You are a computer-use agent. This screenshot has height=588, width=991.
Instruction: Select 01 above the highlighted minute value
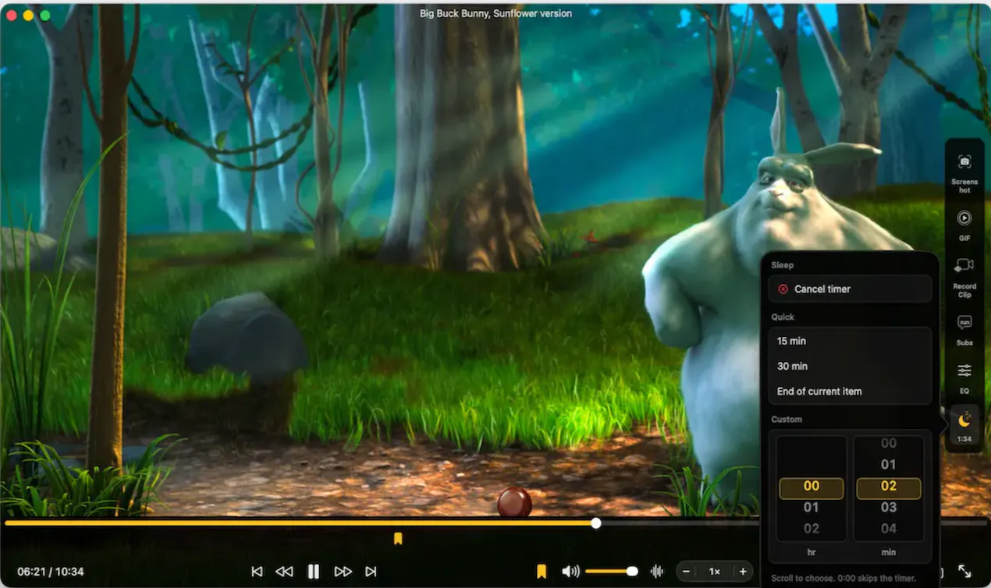click(889, 464)
